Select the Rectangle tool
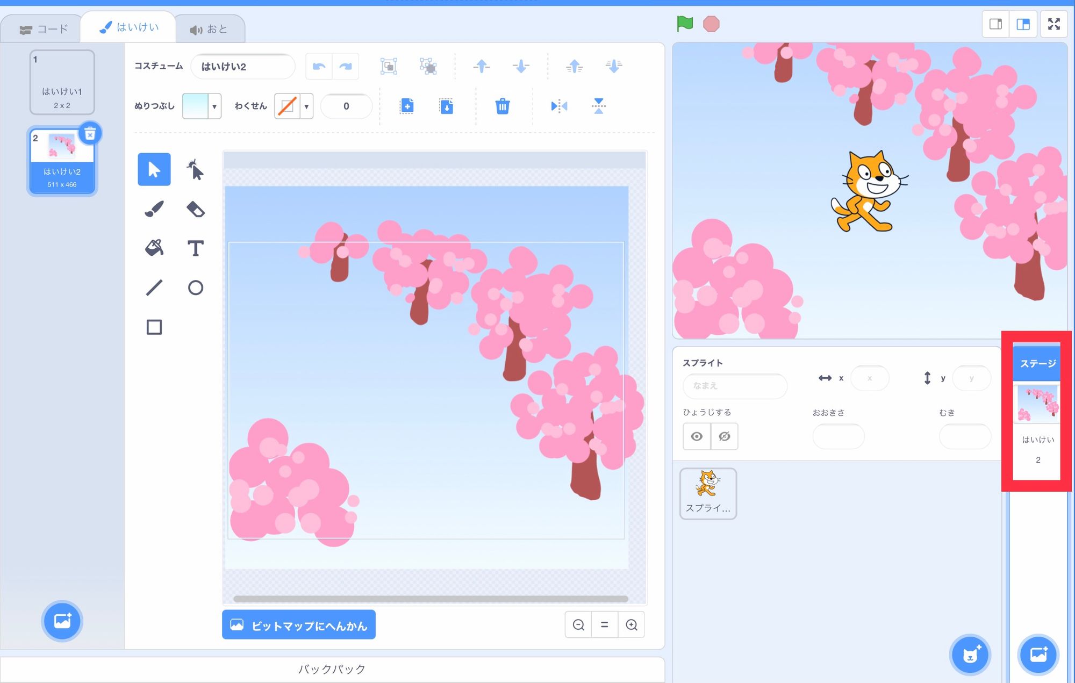Image resolution: width=1075 pixels, height=683 pixels. (154, 327)
